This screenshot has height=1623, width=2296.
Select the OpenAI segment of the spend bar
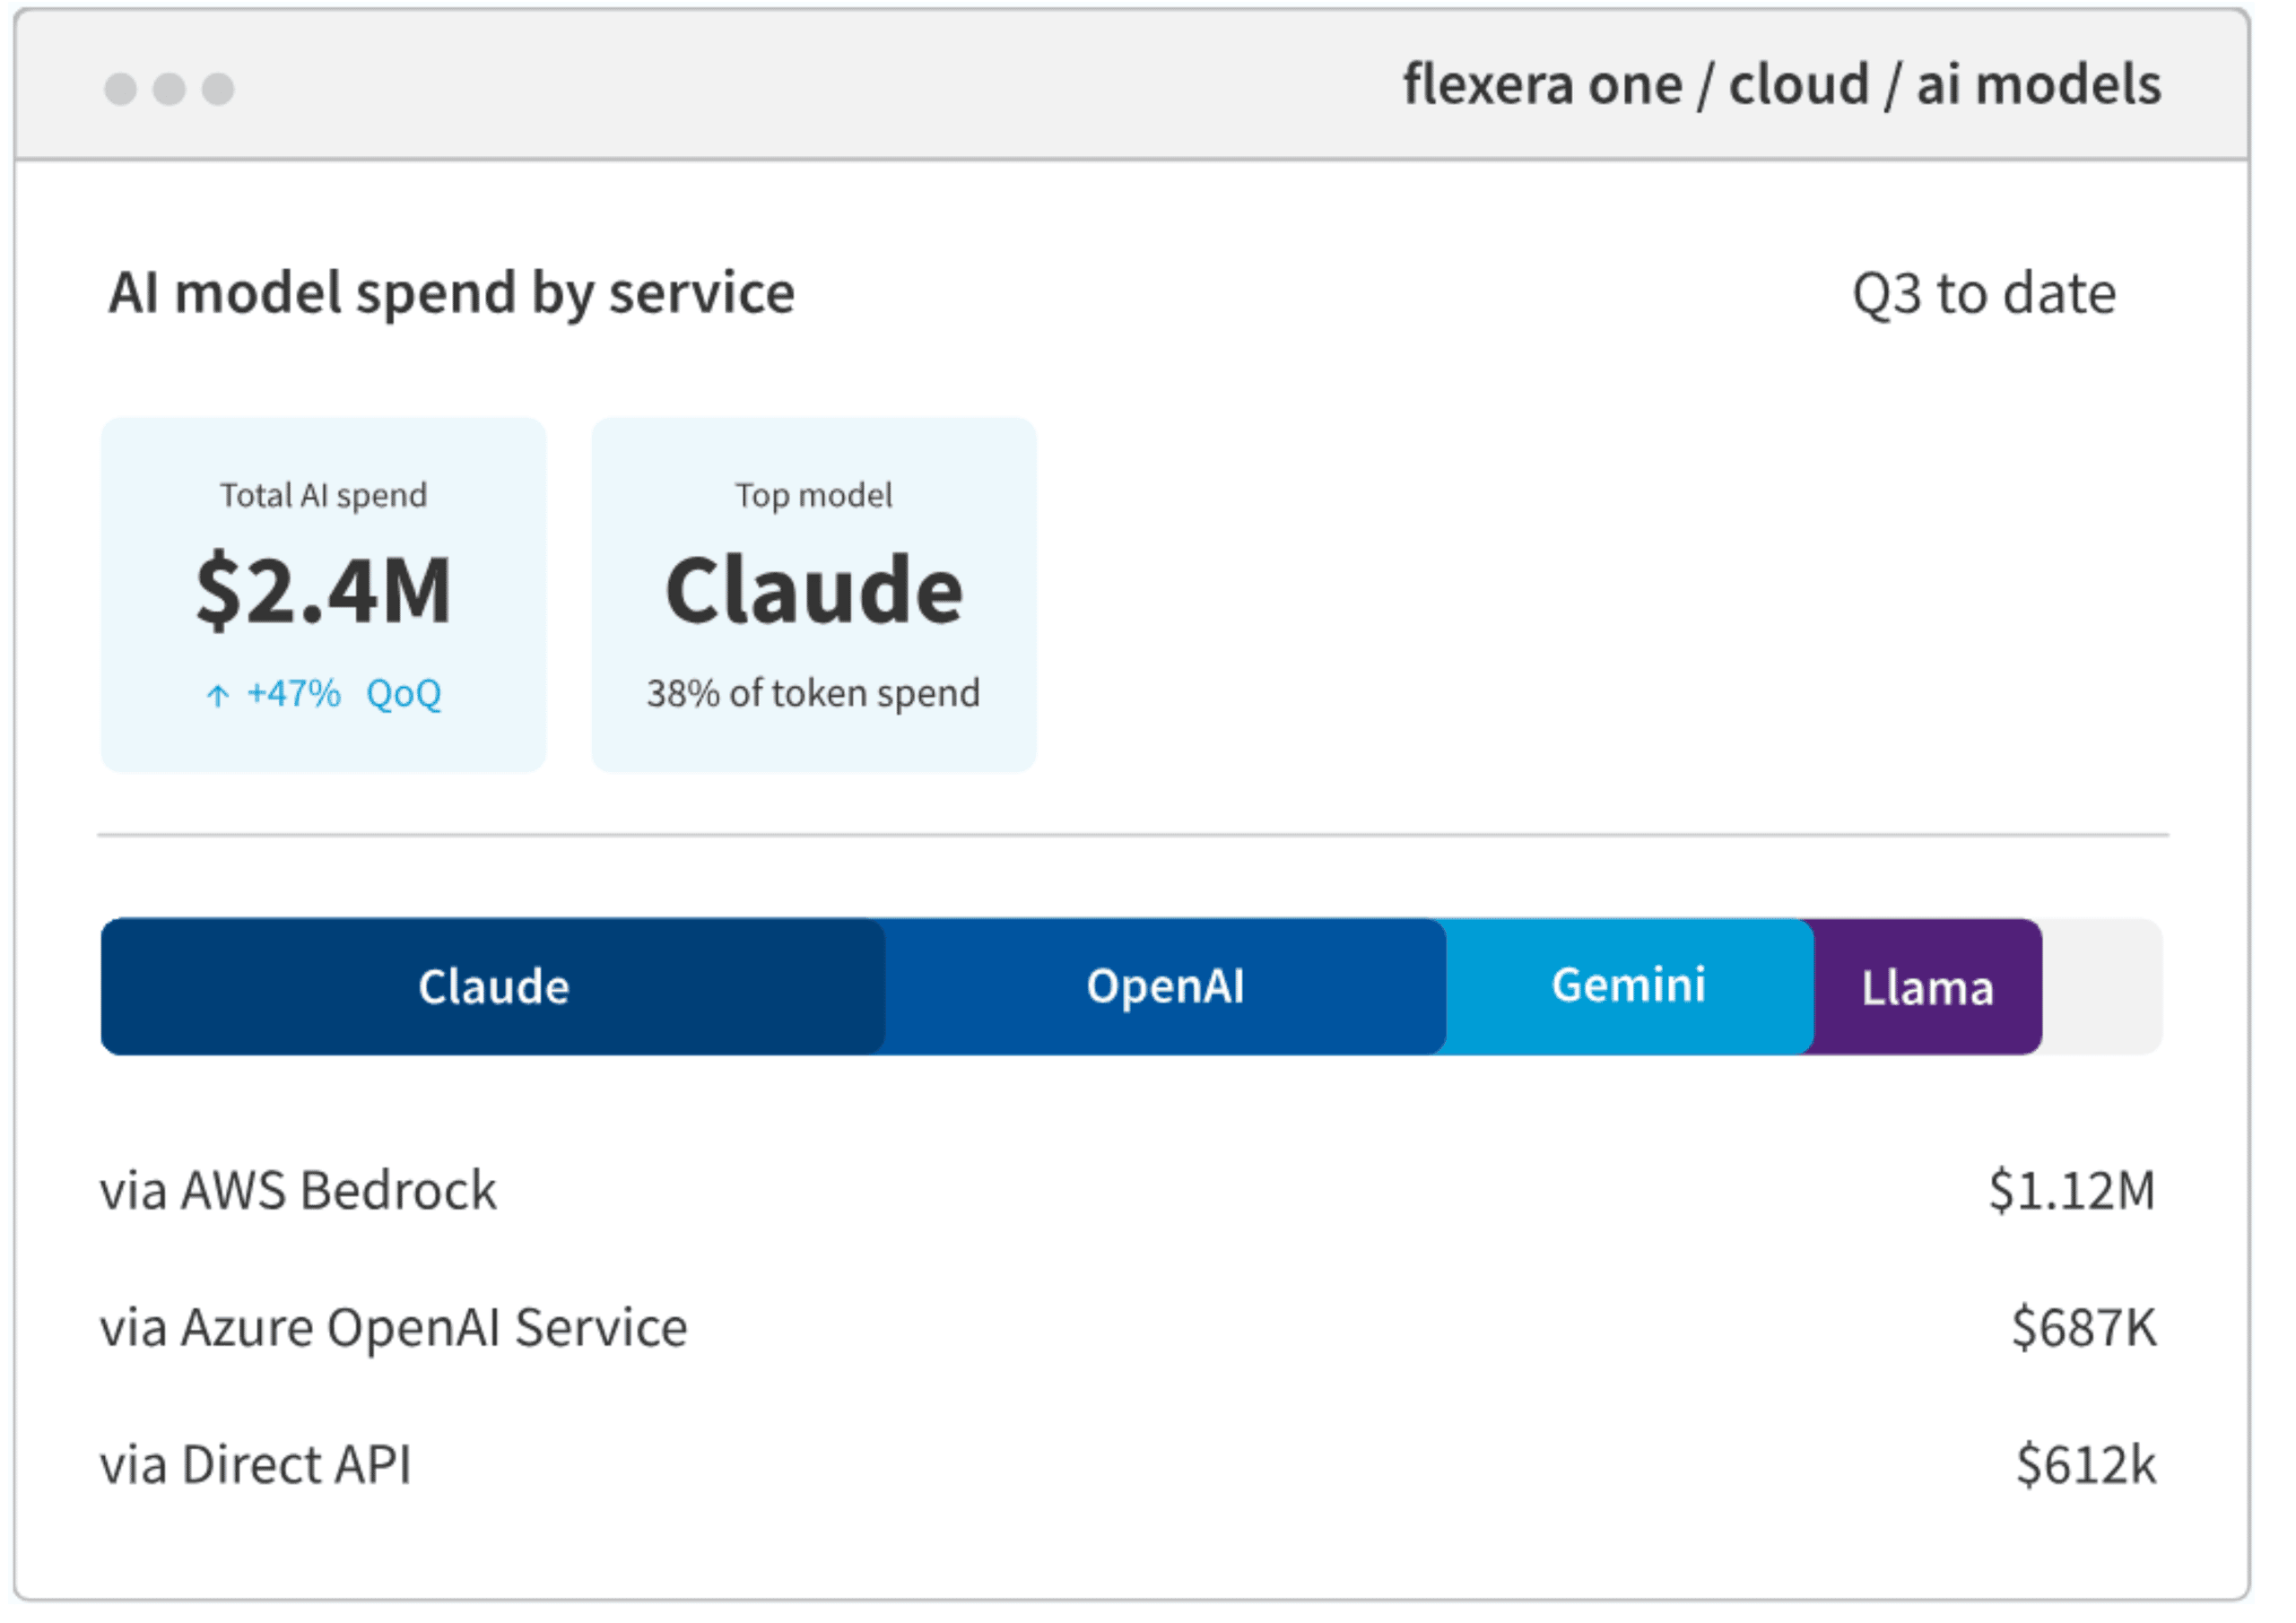click(x=1165, y=986)
